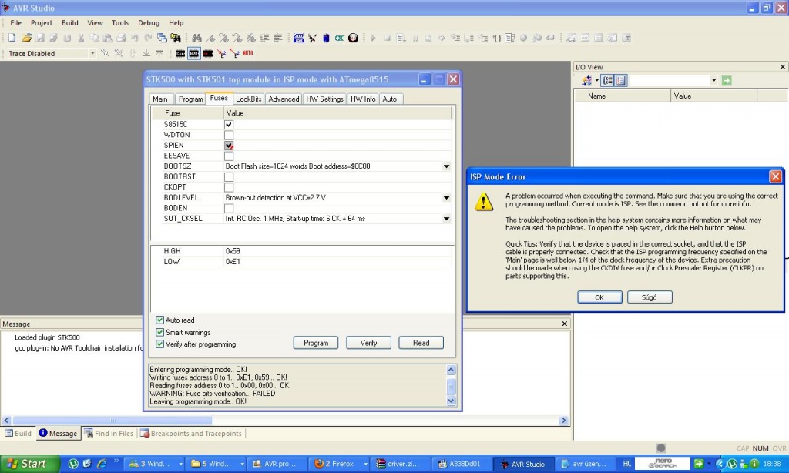The width and height of the screenshot is (789, 473).
Task: Click the I/O View gear settings icon
Action: pos(586,81)
